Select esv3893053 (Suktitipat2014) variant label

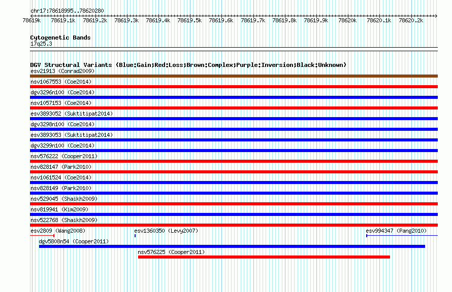[72, 135]
